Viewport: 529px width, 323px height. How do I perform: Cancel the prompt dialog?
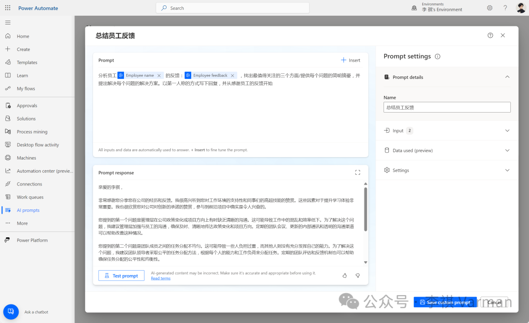coord(494,302)
